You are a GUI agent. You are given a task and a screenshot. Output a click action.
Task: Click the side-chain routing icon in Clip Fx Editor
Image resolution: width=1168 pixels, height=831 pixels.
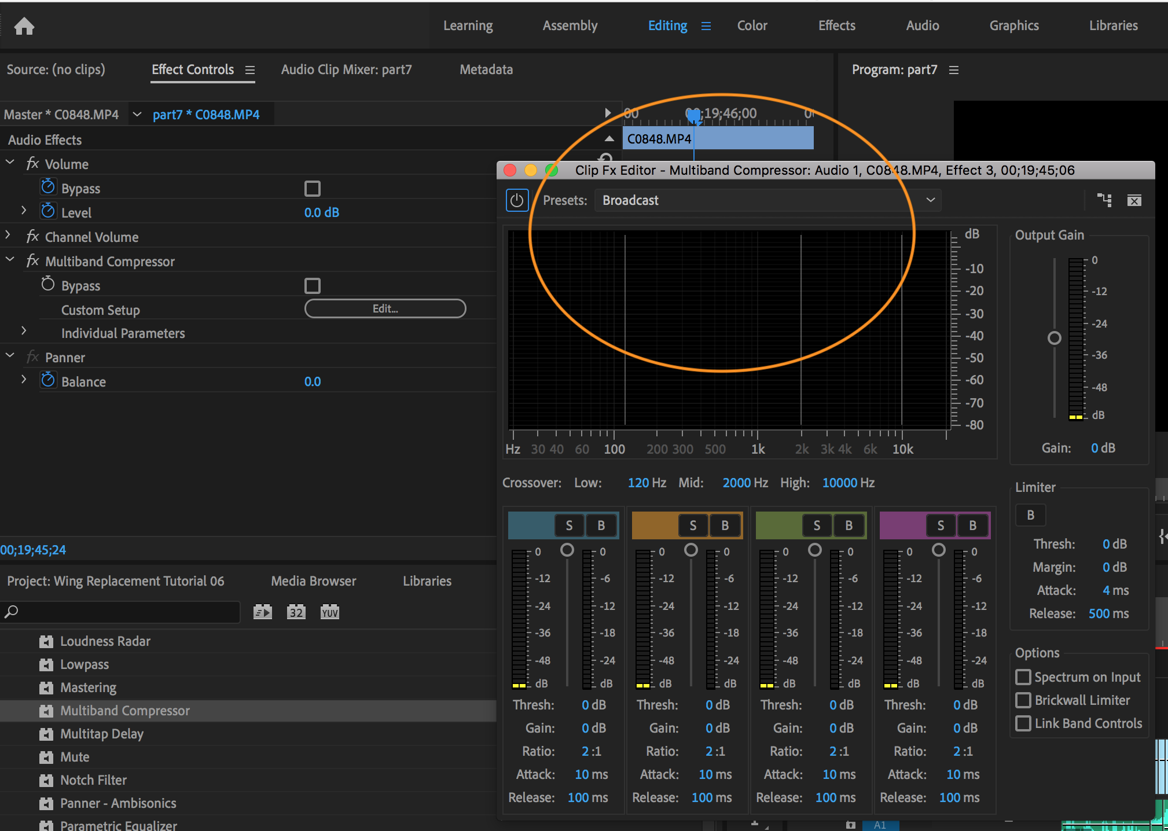[1104, 200]
